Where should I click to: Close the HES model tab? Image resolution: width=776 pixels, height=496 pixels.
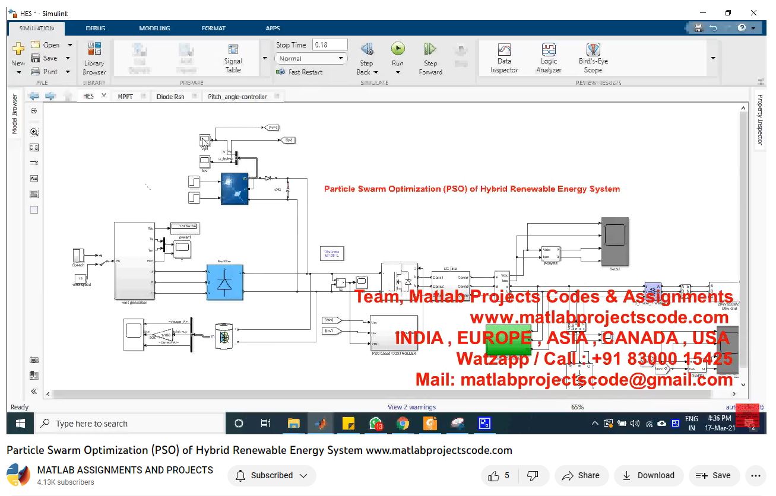coord(104,96)
